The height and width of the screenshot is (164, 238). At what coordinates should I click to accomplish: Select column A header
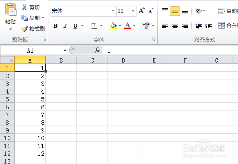pos(30,60)
